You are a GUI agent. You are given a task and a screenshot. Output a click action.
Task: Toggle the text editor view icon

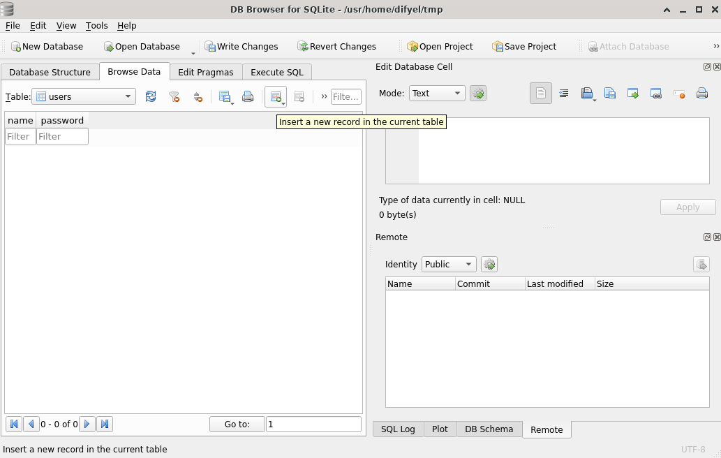[x=541, y=94]
